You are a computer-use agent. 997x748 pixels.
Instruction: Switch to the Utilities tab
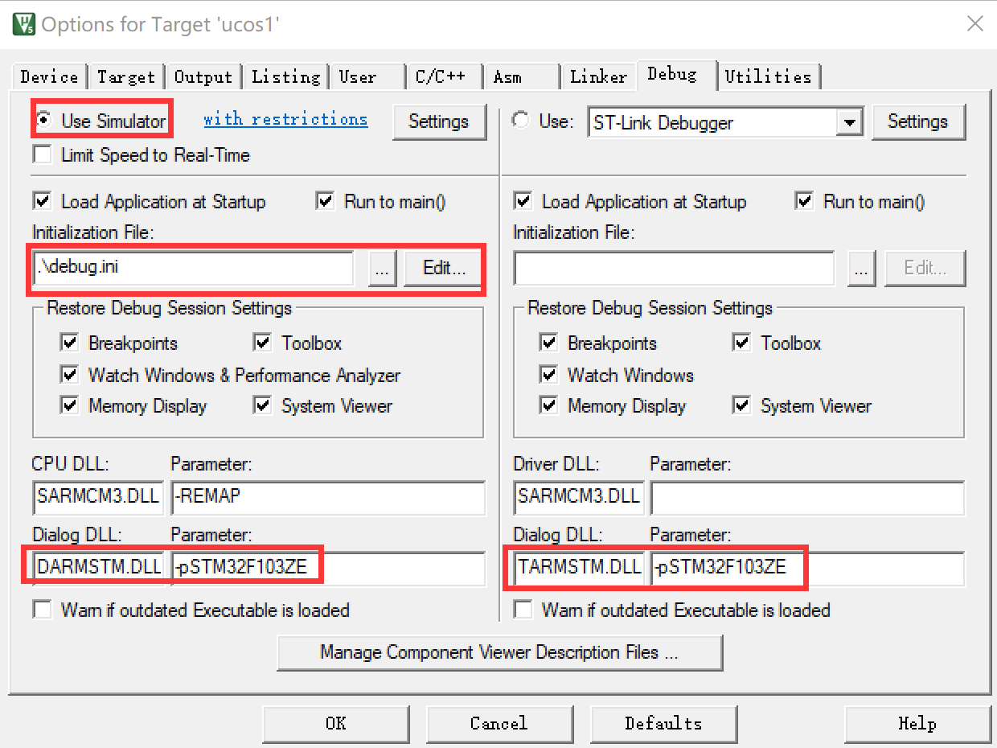[x=769, y=77]
